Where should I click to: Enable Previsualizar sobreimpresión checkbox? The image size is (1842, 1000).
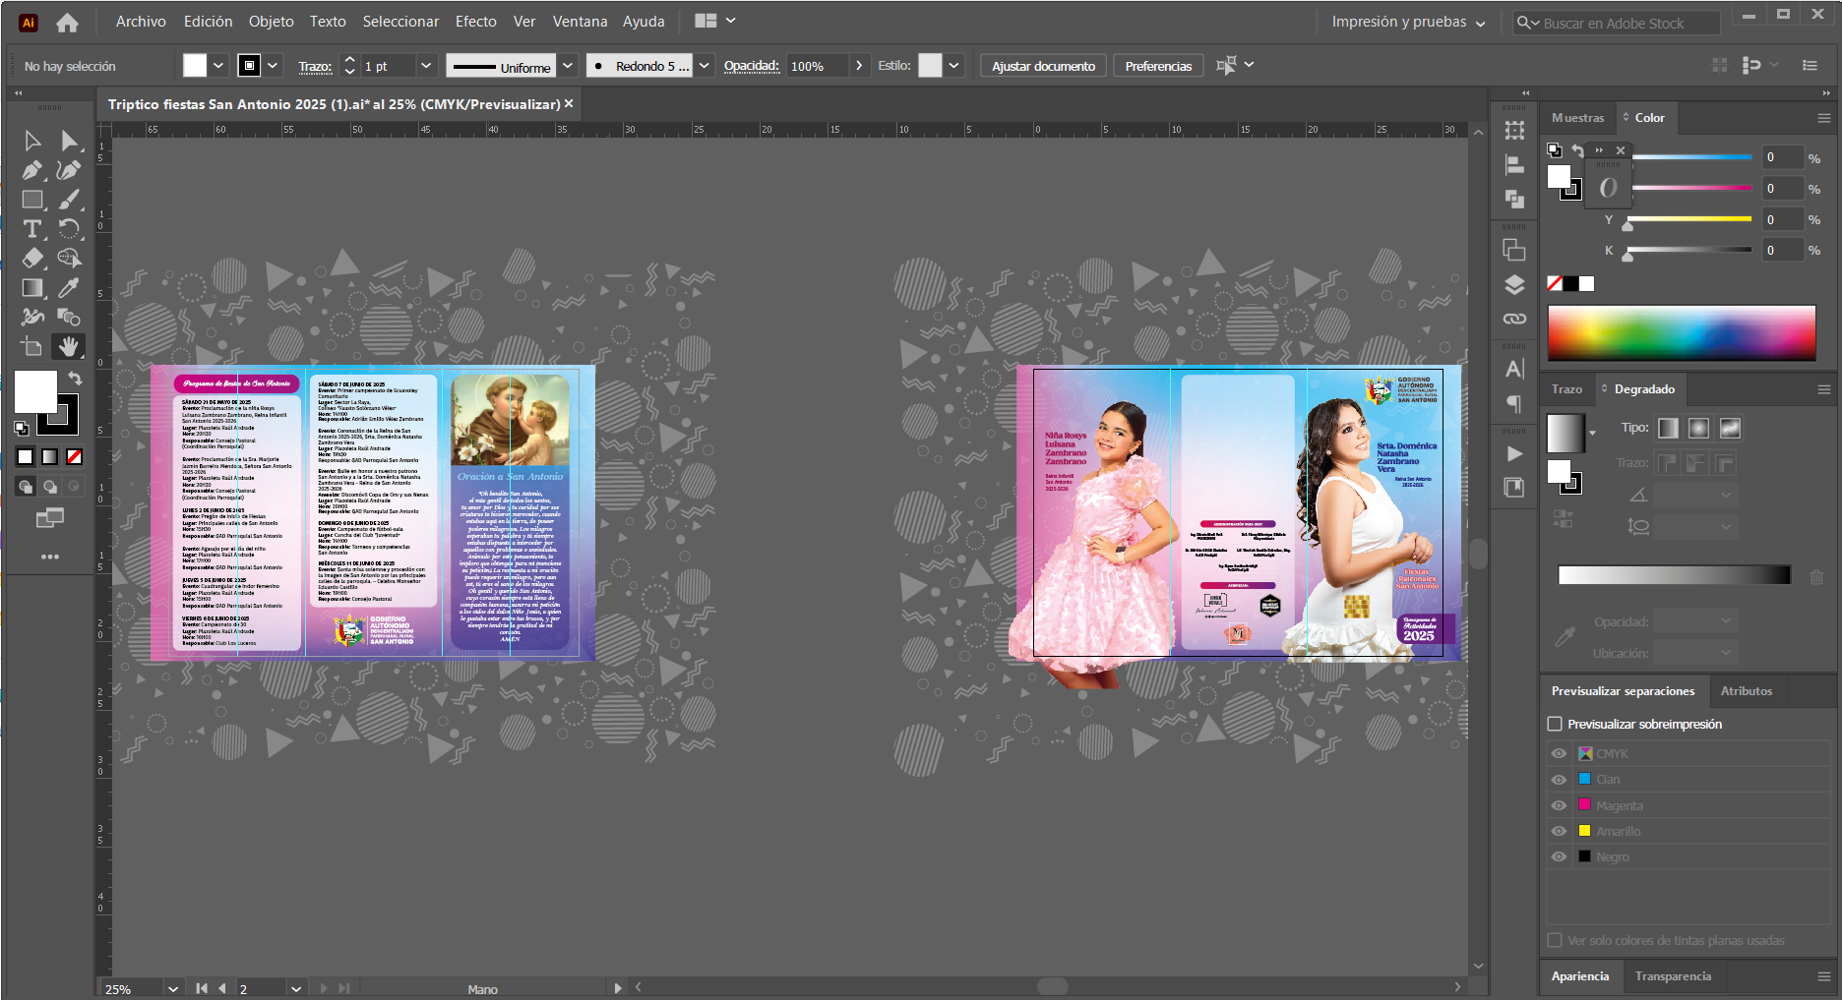(1555, 724)
